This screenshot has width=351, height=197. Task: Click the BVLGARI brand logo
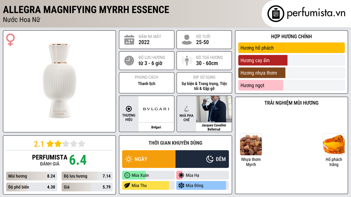pos(156,109)
